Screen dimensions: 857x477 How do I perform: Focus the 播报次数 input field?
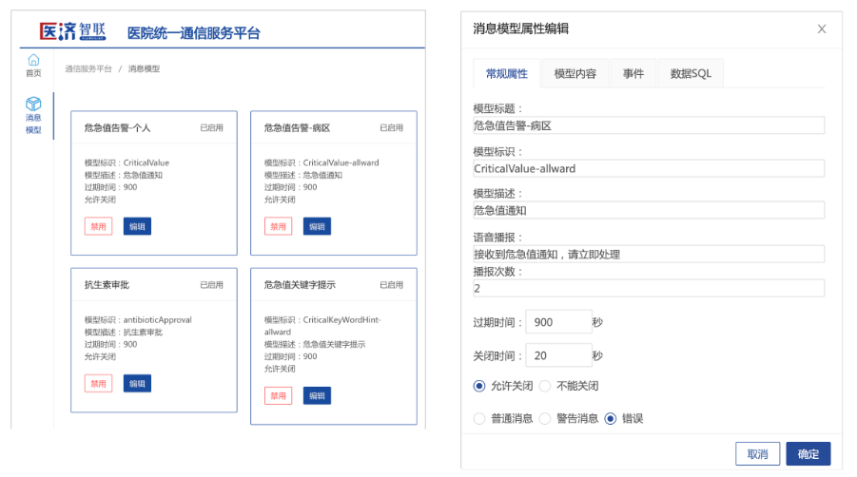[649, 288]
